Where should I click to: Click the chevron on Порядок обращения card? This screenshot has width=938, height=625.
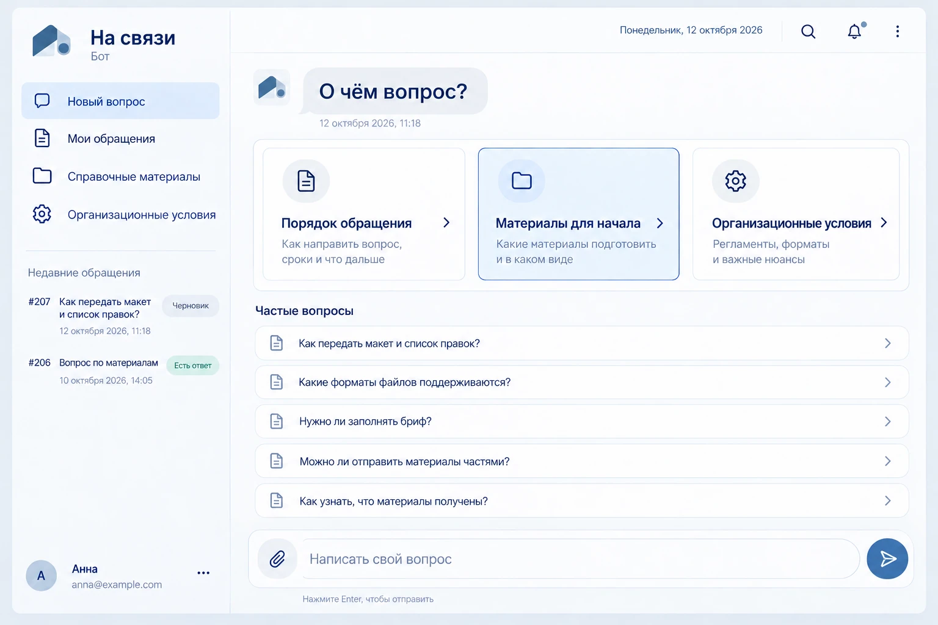click(446, 223)
